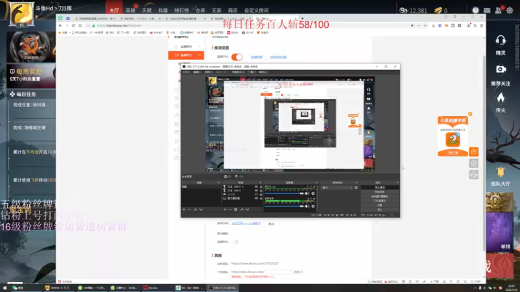
Task: Click the player avatar portrait
Action: coord(21,14)
